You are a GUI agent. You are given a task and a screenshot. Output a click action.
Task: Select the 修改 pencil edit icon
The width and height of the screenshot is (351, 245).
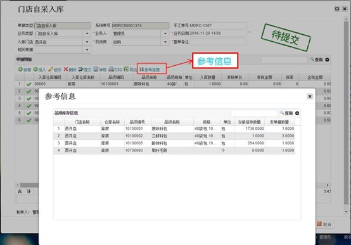click(x=51, y=70)
